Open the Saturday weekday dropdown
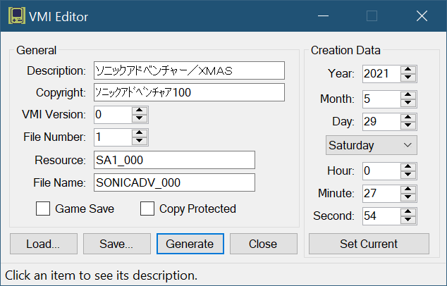447x286 pixels. 372,145
